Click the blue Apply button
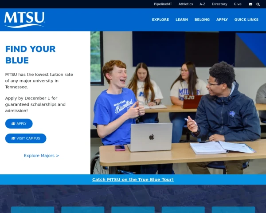The height and width of the screenshot is (213, 266). click(19, 124)
